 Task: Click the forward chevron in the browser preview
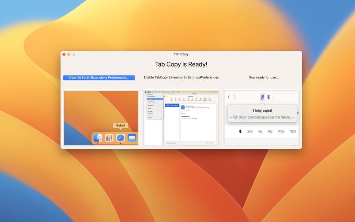(x=235, y=97)
